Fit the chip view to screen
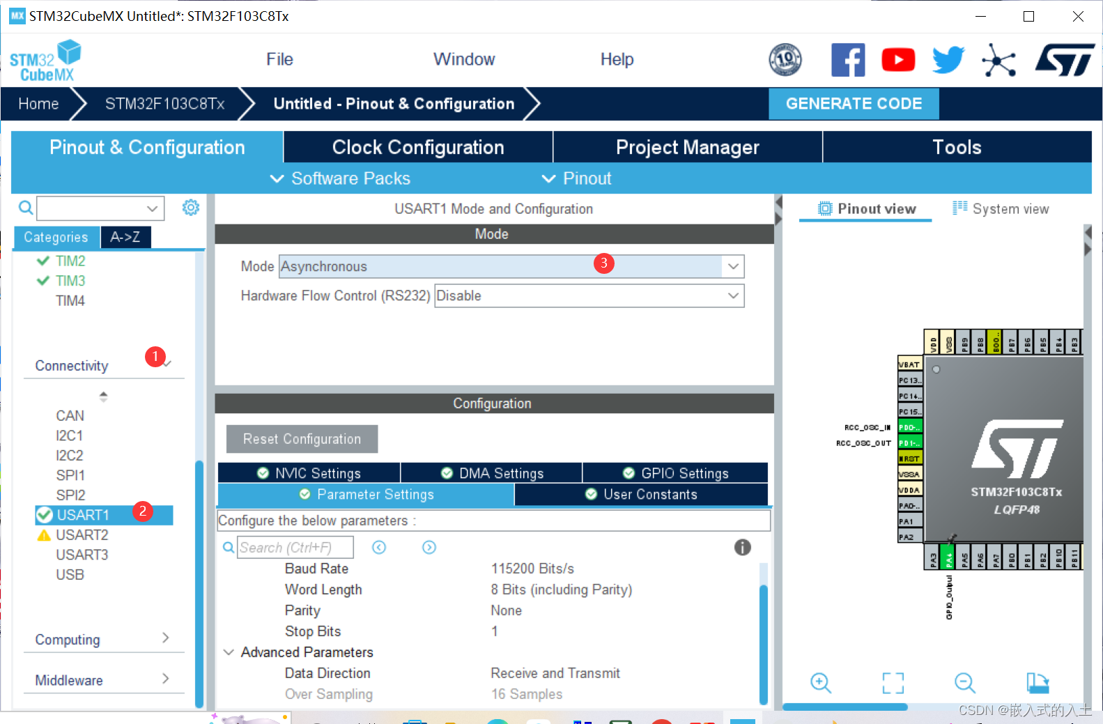 893,683
